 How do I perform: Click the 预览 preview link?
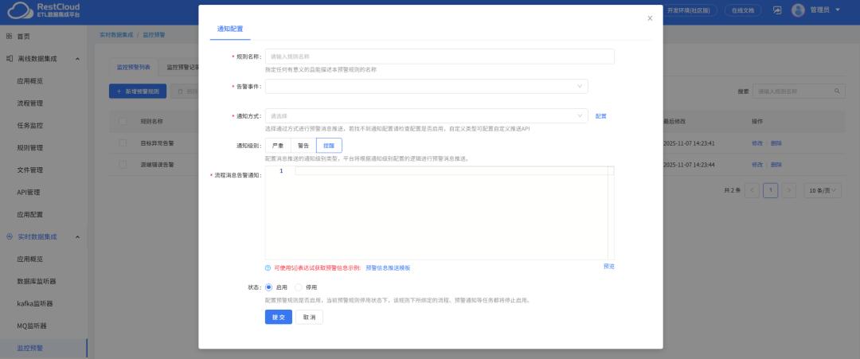click(609, 266)
